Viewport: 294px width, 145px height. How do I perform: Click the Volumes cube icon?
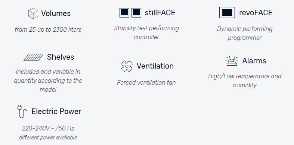[x=33, y=13]
